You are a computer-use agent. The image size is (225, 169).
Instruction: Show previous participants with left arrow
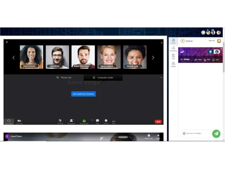(x=13, y=58)
